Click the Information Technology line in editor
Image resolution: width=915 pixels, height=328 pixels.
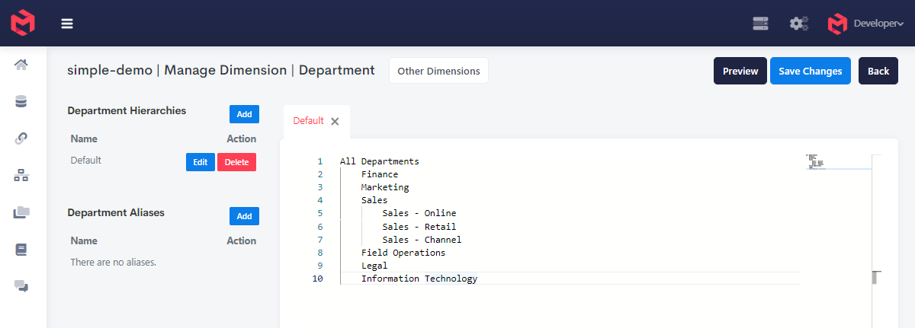(419, 279)
